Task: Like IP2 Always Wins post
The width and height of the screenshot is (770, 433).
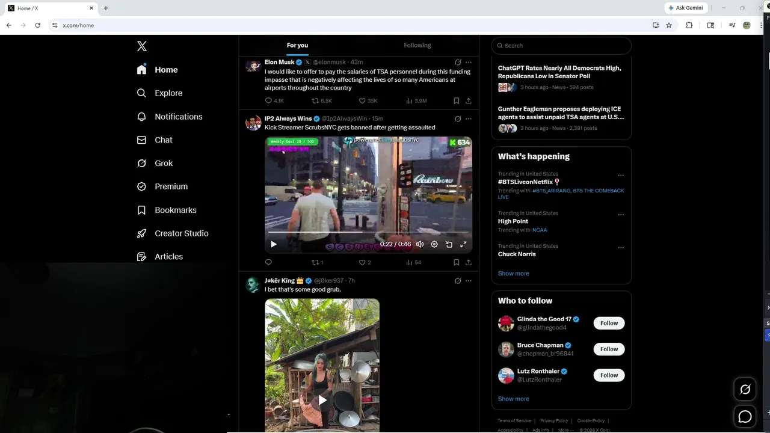Action: click(x=365, y=262)
